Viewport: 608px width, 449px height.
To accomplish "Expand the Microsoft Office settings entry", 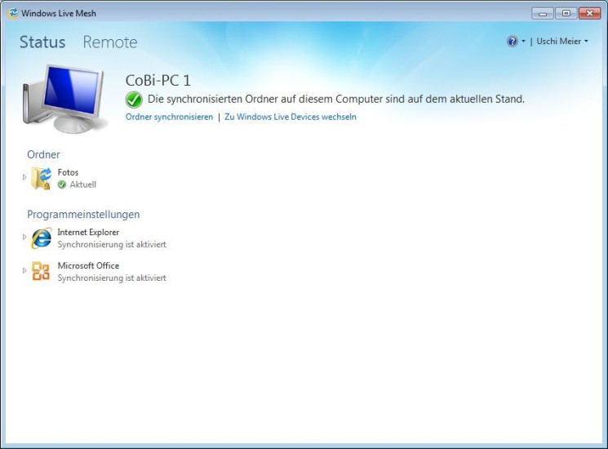I will tap(24, 270).
